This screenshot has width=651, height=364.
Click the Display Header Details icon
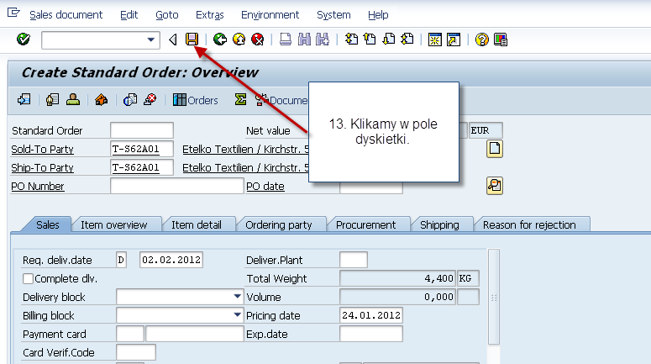point(52,100)
